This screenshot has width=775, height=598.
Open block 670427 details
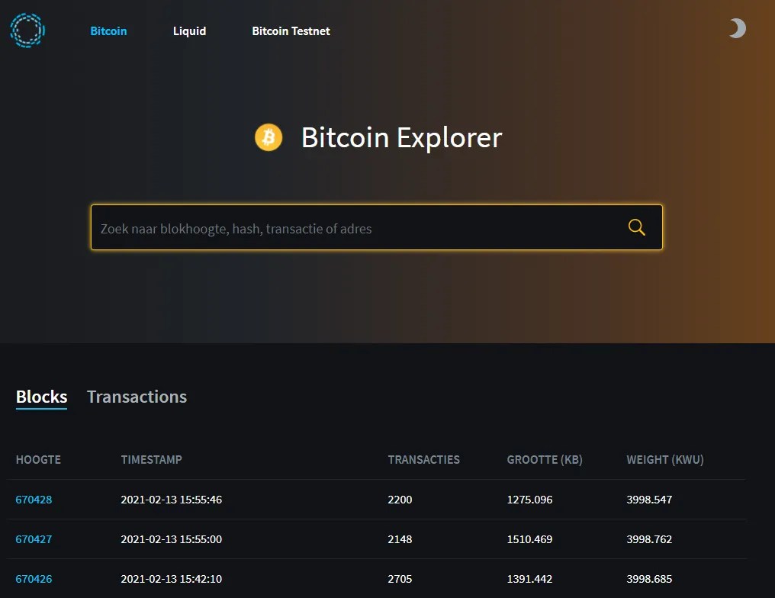click(34, 539)
